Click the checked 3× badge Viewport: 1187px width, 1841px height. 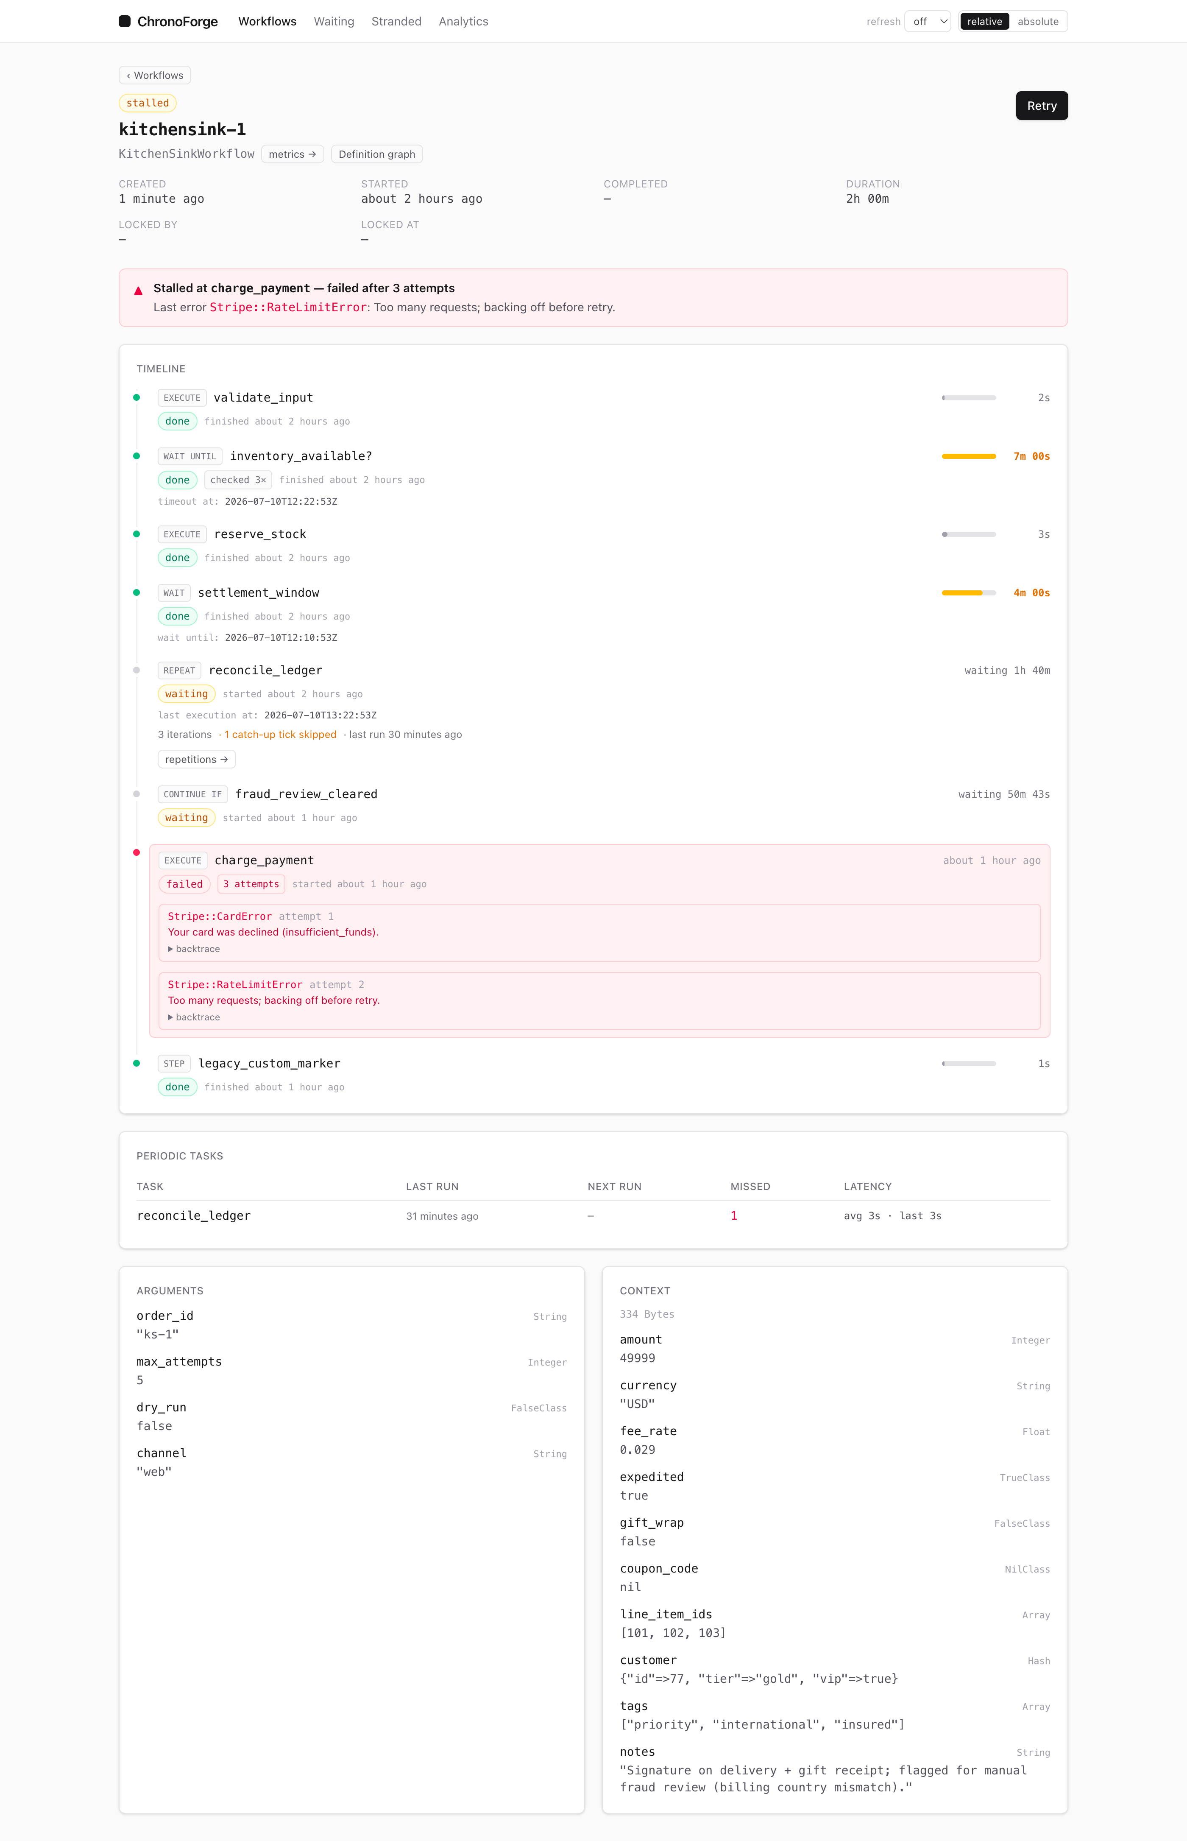[238, 480]
